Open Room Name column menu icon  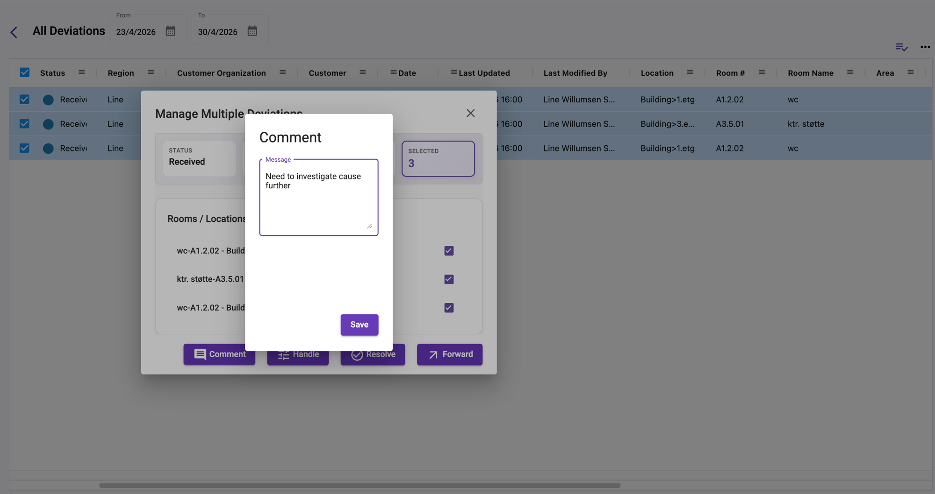850,72
